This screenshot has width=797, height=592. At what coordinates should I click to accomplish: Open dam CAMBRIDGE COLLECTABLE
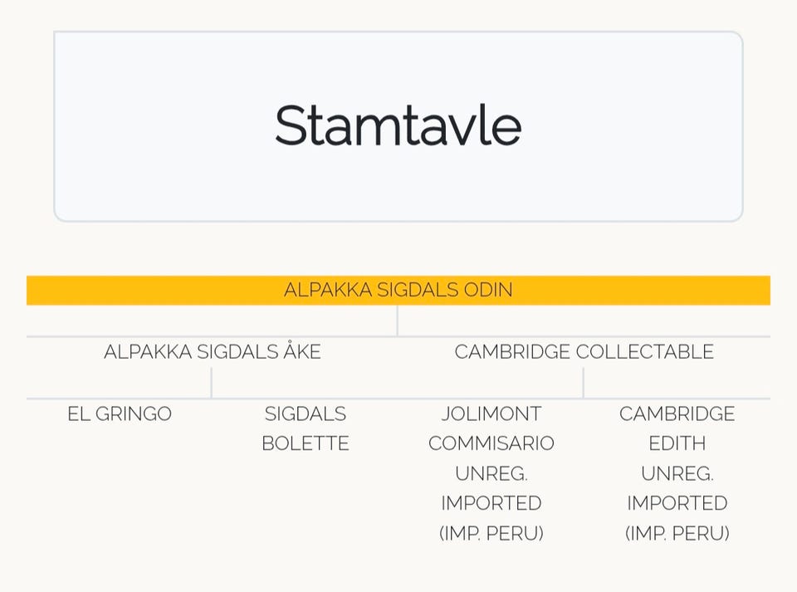tap(584, 351)
